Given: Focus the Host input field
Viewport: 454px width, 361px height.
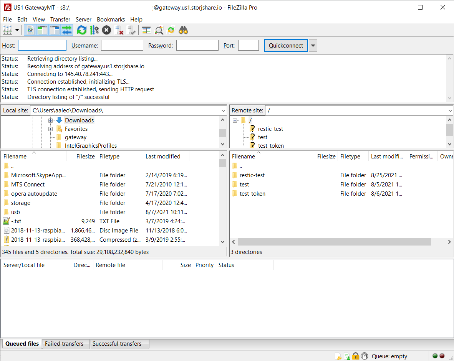Looking at the screenshot, I should pyautogui.click(x=42, y=45).
